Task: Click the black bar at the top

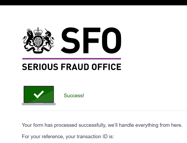Action: pyautogui.click(x=93, y=2)
